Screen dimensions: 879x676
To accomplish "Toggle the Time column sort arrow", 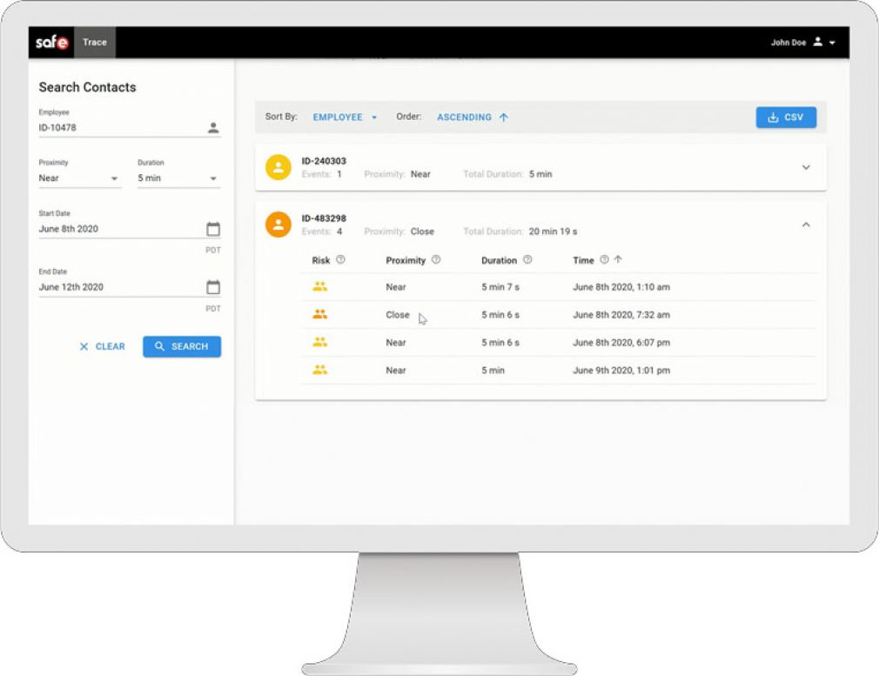I will pyautogui.click(x=618, y=259).
